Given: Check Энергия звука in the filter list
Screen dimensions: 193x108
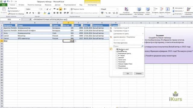Looking at the screenshot, I should pos(117,68).
